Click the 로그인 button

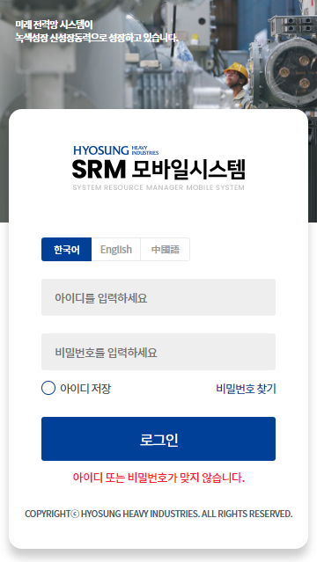tap(158, 439)
